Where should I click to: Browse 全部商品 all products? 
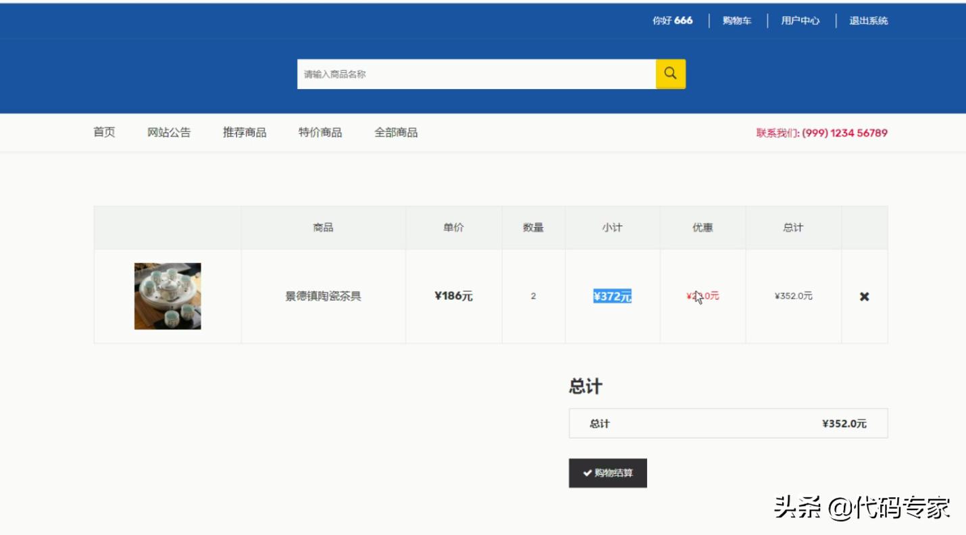(395, 132)
